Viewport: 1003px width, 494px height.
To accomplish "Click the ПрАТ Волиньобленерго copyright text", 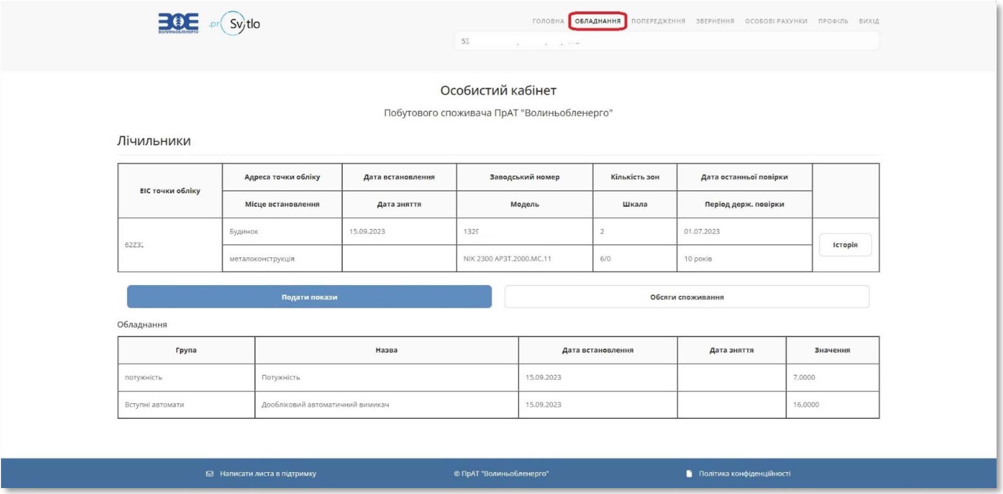I will (x=501, y=474).
